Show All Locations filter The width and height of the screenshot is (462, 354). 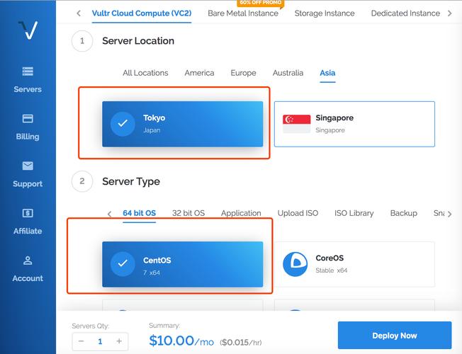(145, 73)
